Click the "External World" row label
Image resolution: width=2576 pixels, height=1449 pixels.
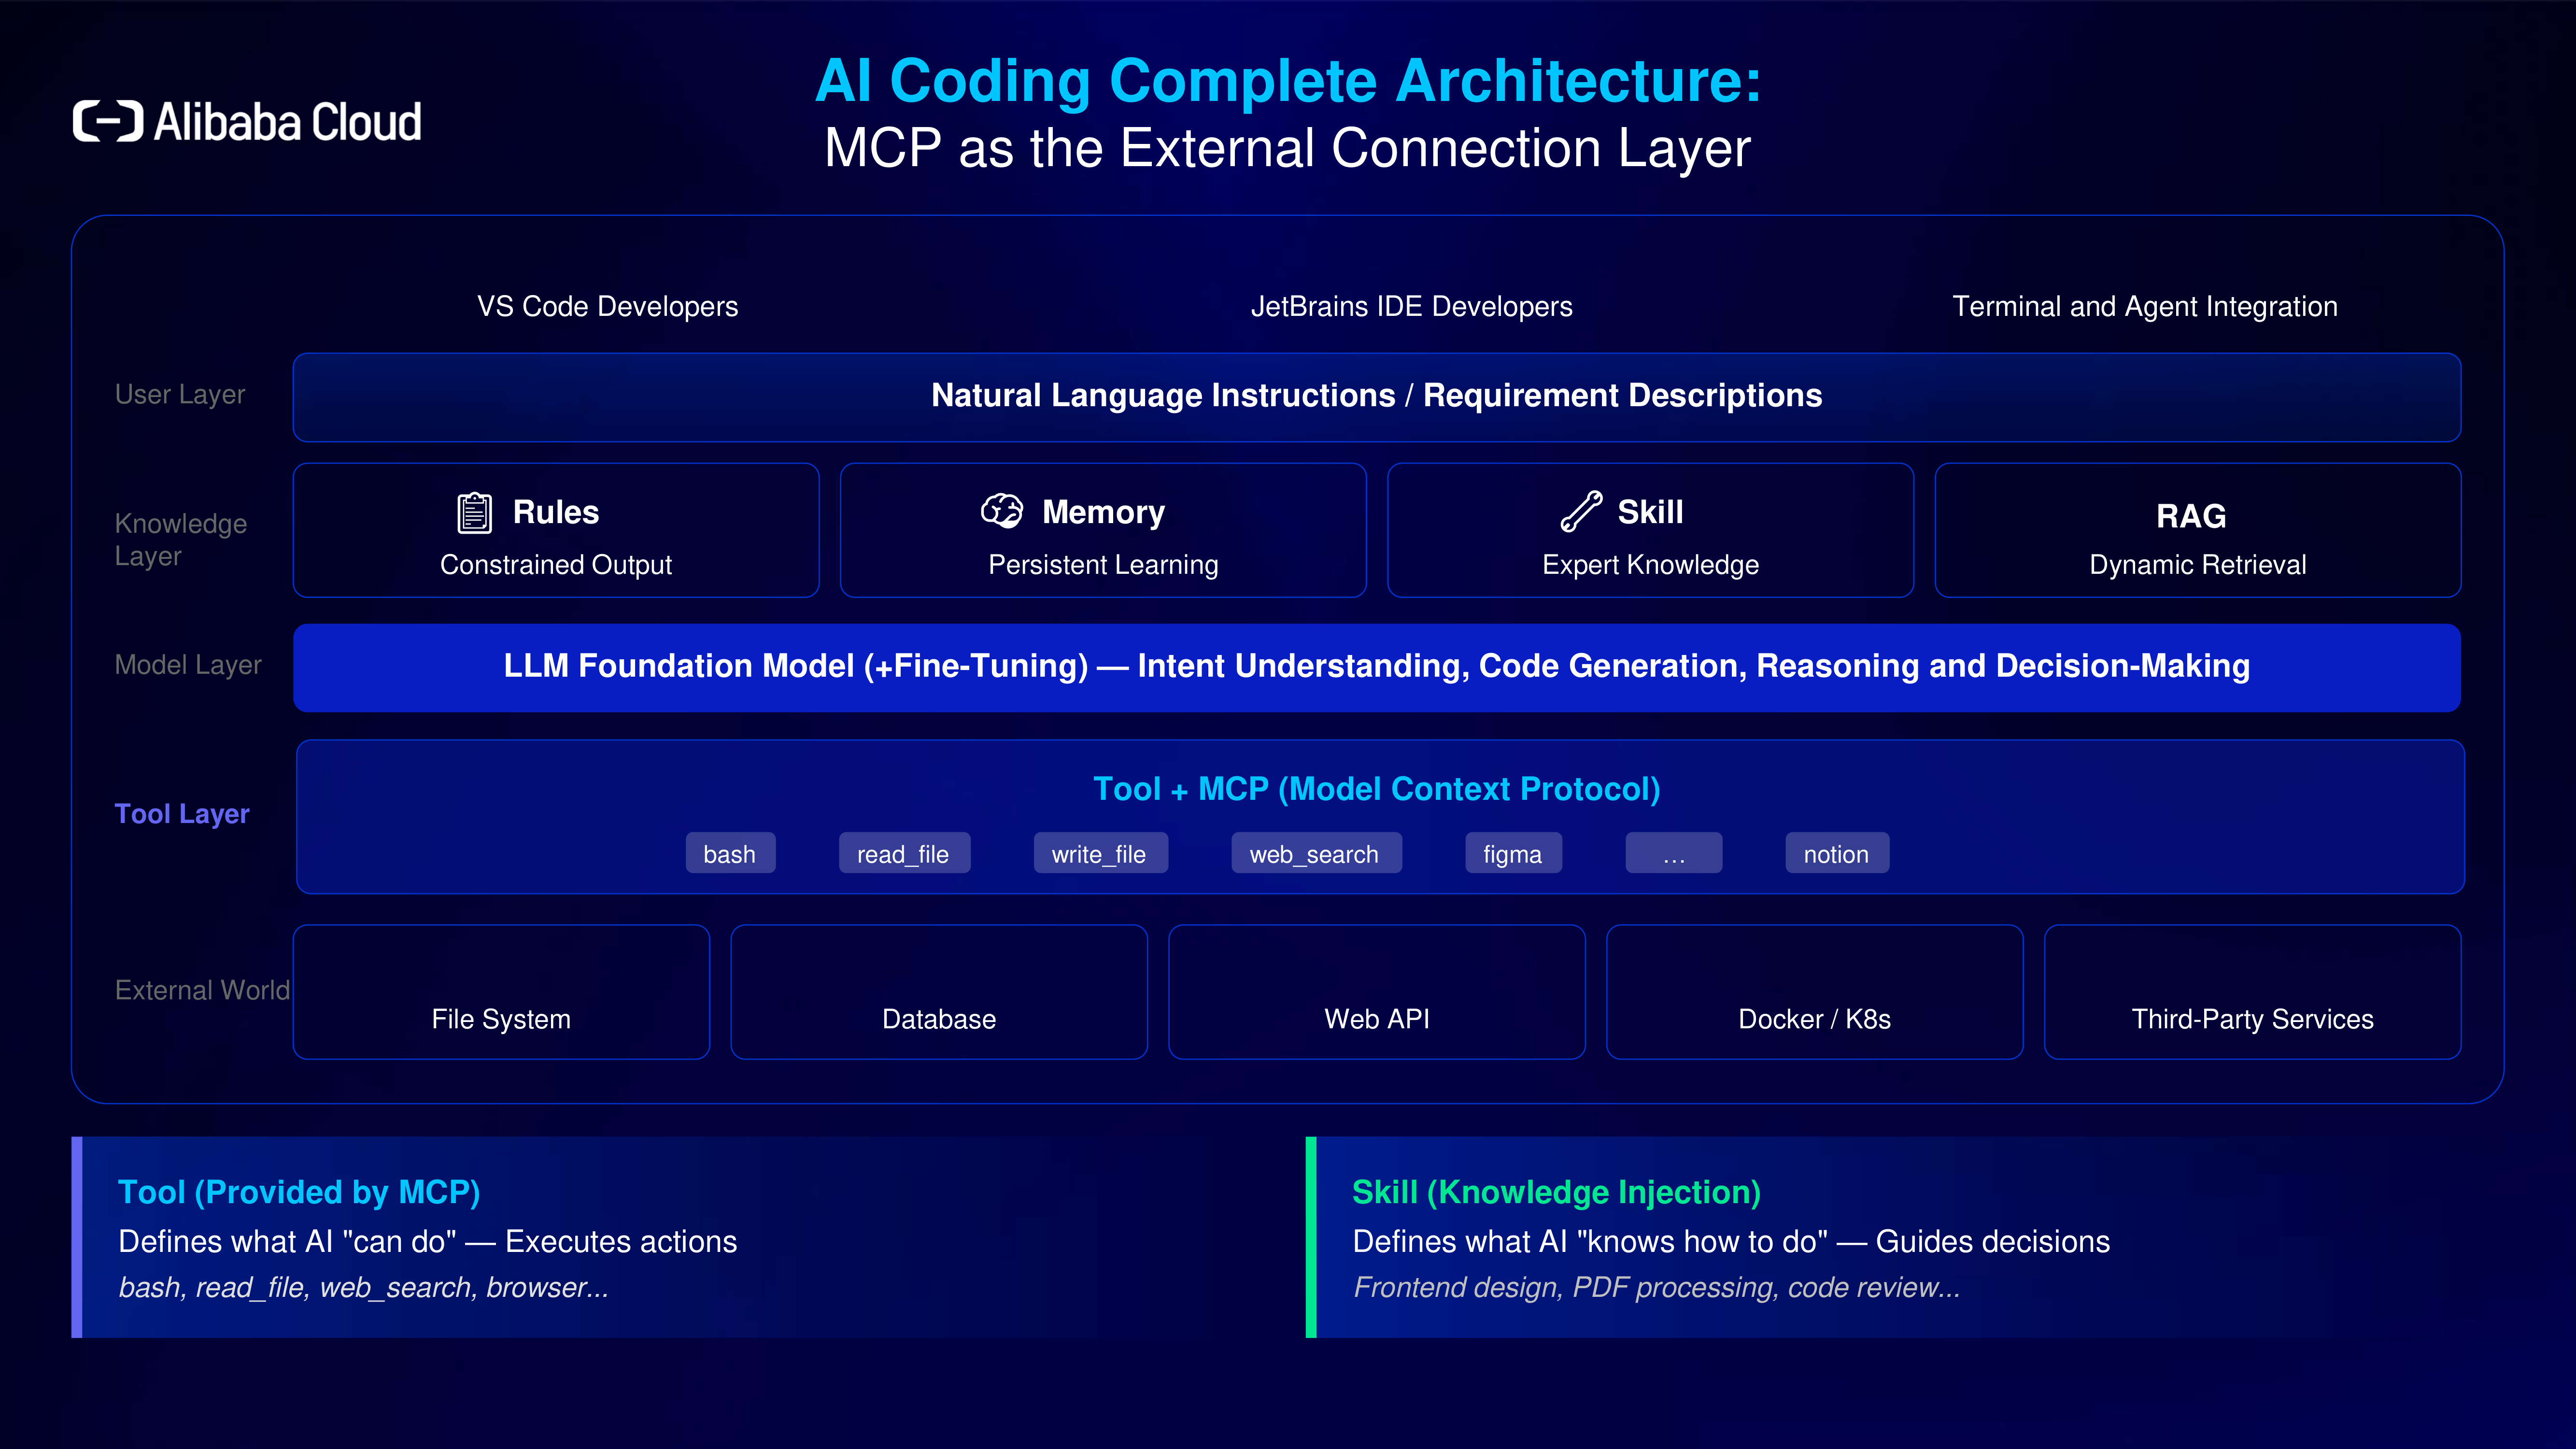pos(203,990)
